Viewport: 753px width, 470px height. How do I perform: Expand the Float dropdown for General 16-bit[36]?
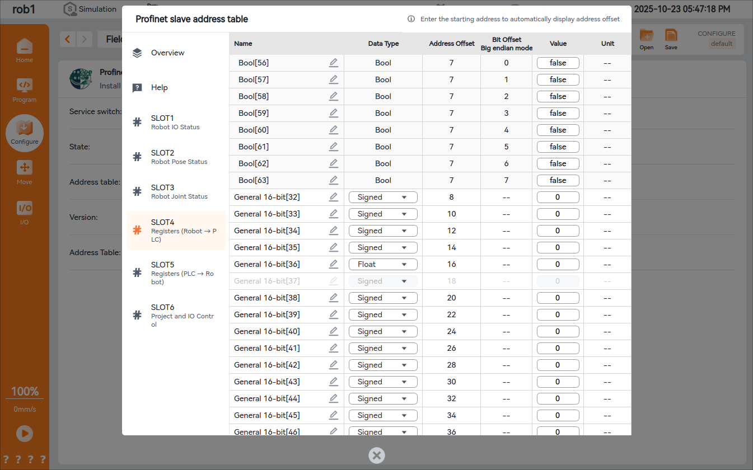pos(383,264)
